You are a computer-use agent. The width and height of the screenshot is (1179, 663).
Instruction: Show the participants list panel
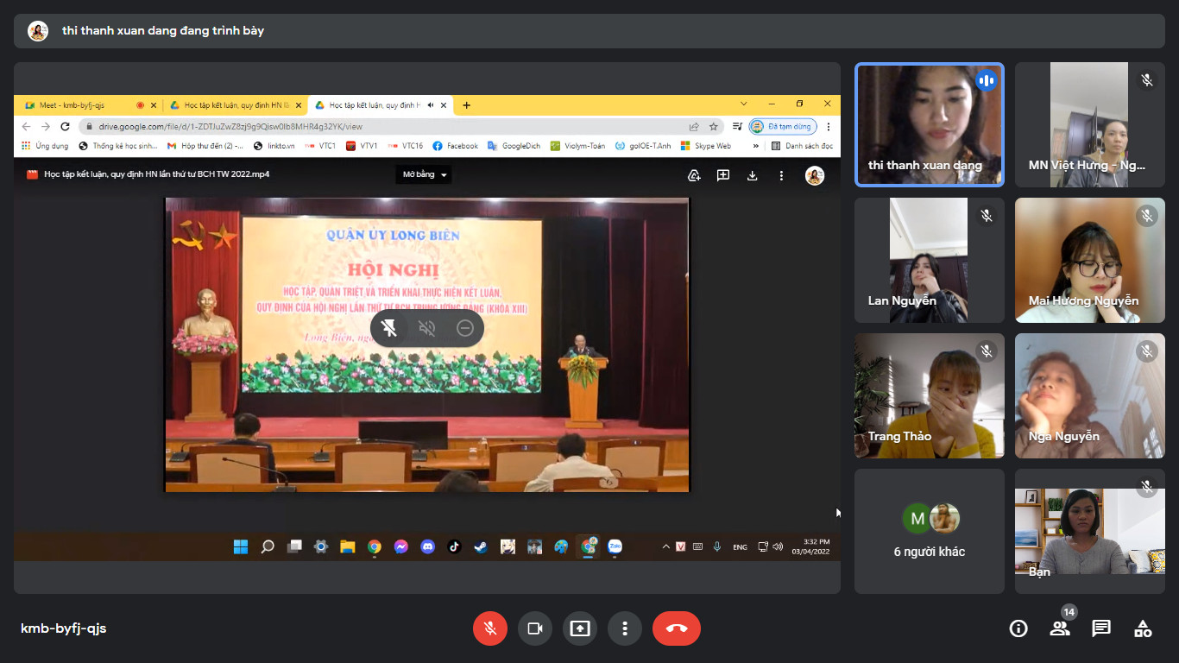[x=1060, y=628]
